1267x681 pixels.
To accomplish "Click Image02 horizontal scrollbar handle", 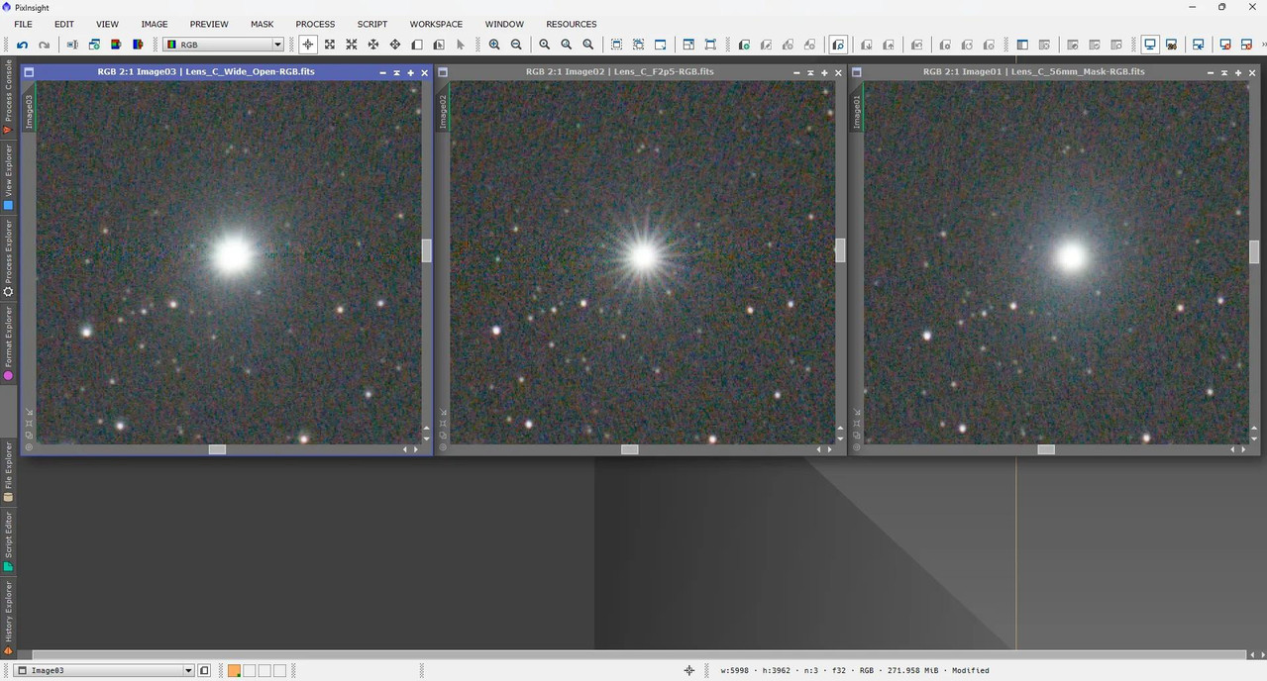I will 630,449.
